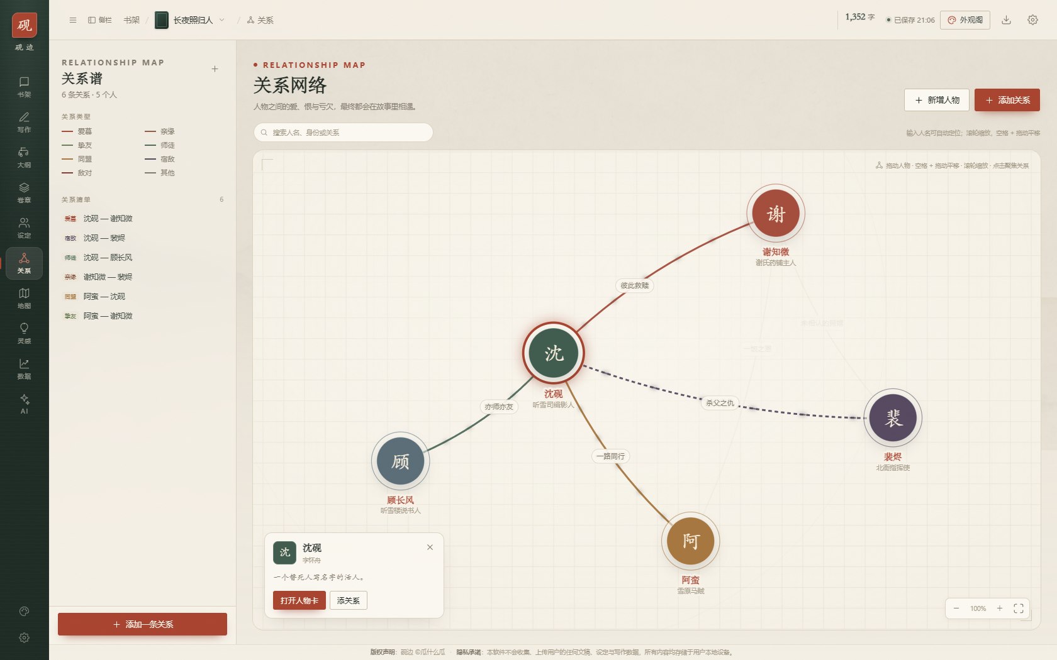Image resolution: width=1057 pixels, height=660 pixels.
Task: Go to the 写作 writing section
Action: pyautogui.click(x=24, y=122)
